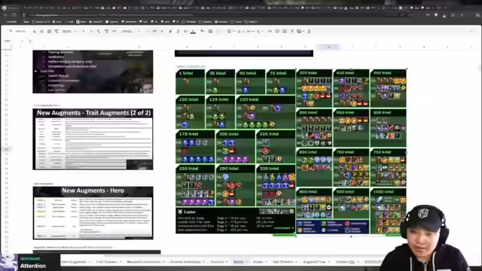Image resolution: width=482 pixels, height=271 pixels.
Task: Click the Print icon in the toolbar
Action: (49, 32)
